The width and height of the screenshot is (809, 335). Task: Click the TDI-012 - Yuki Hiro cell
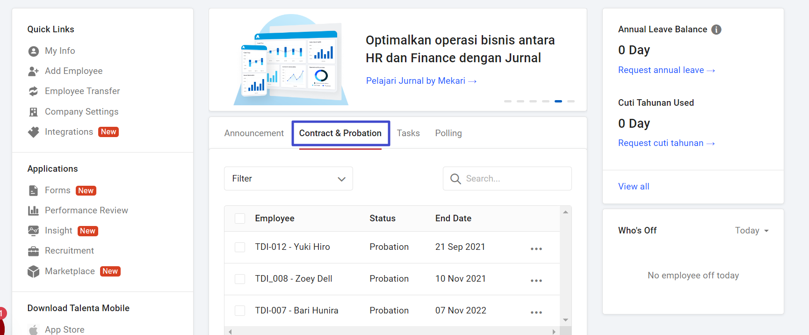click(292, 247)
